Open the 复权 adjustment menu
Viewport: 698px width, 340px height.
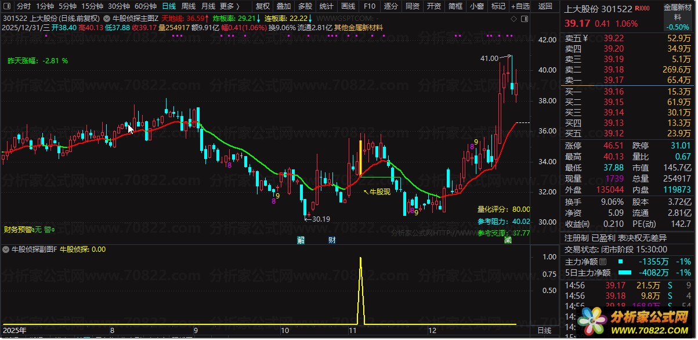(x=263, y=6)
